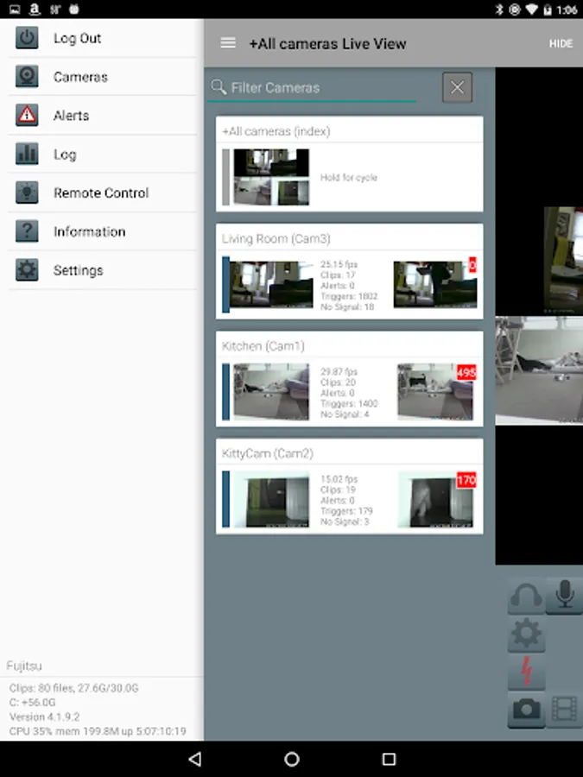The height and width of the screenshot is (777, 583).
Task: Open Alerts menu item
Action: click(103, 116)
